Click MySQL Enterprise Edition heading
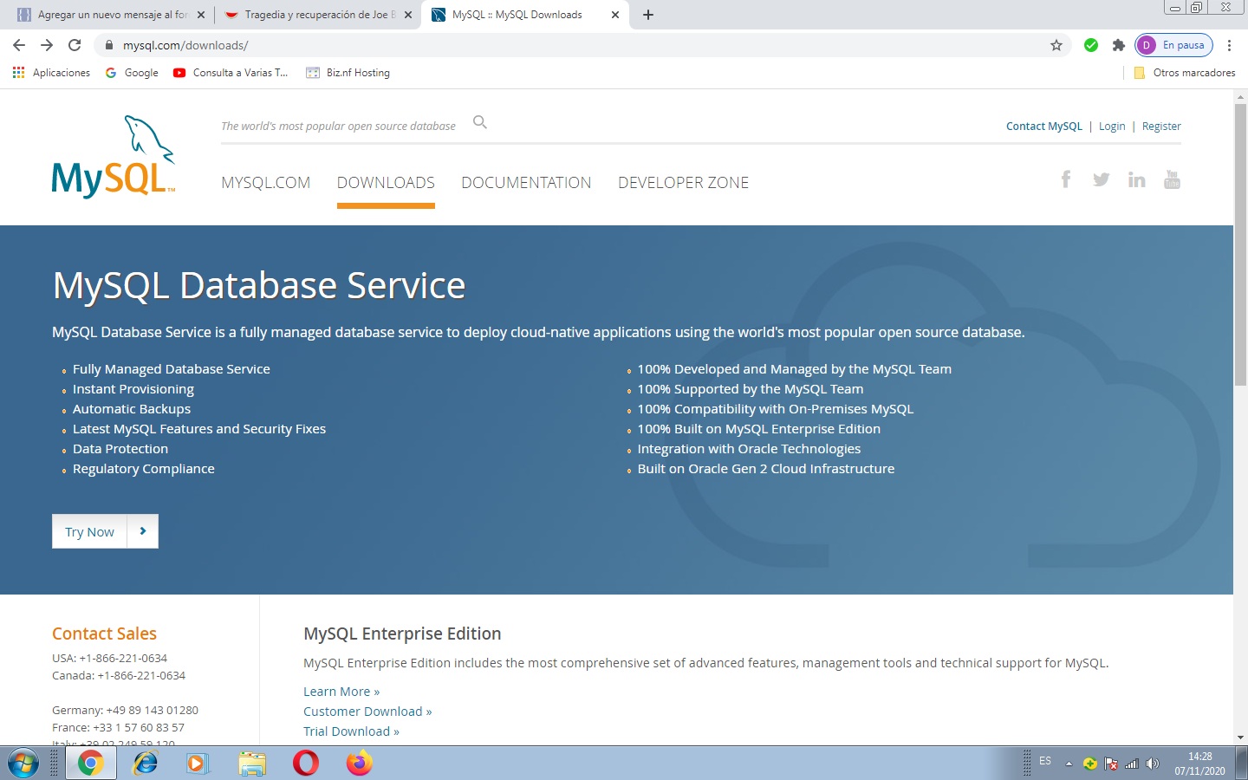Viewport: 1248px width, 780px height. (x=402, y=634)
